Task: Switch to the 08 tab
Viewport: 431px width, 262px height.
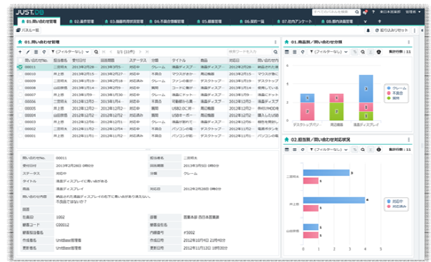Action: [x=337, y=21]
